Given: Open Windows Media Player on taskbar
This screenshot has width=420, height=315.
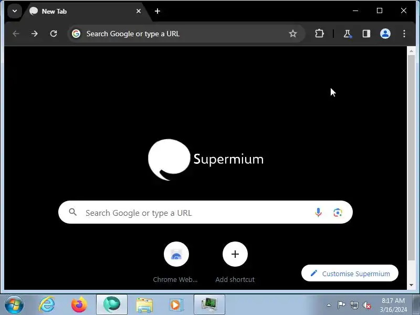Looking at the screenshot, I should (x=176, y=305).
